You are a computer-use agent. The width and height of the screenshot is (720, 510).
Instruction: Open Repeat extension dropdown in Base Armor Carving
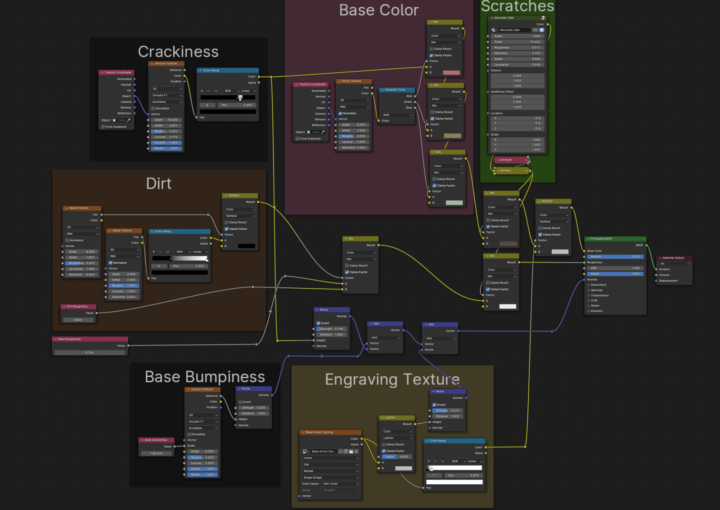(331, 471)
